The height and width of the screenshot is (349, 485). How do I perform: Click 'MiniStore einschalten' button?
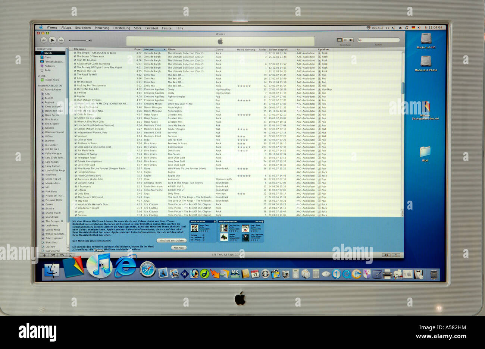pyautogui.click(x=172, y=240)
